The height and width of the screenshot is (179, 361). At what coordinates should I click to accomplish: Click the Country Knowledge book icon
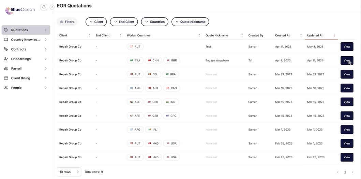coord(6,40)
